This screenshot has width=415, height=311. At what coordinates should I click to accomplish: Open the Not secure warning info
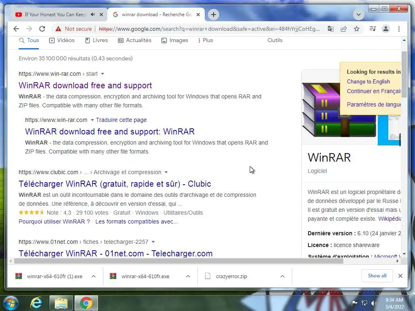pos(74,29)
